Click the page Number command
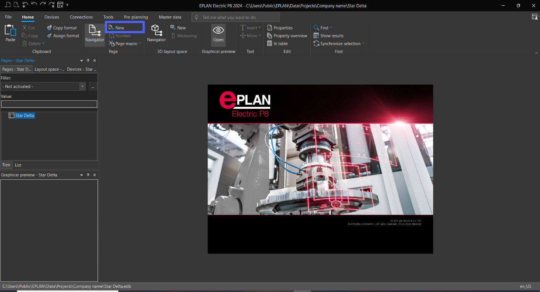 coord(120,36)
